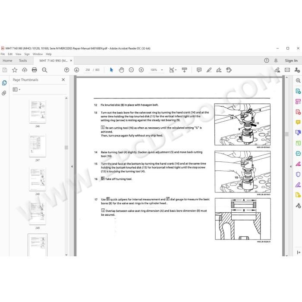The width and height of the screenshot is (302, 302).
Task: Open the Window menu
Action: click(38, 54)
